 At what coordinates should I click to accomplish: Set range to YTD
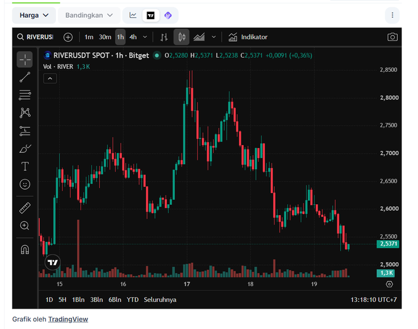pyautogui.click(x=132, y=299)
